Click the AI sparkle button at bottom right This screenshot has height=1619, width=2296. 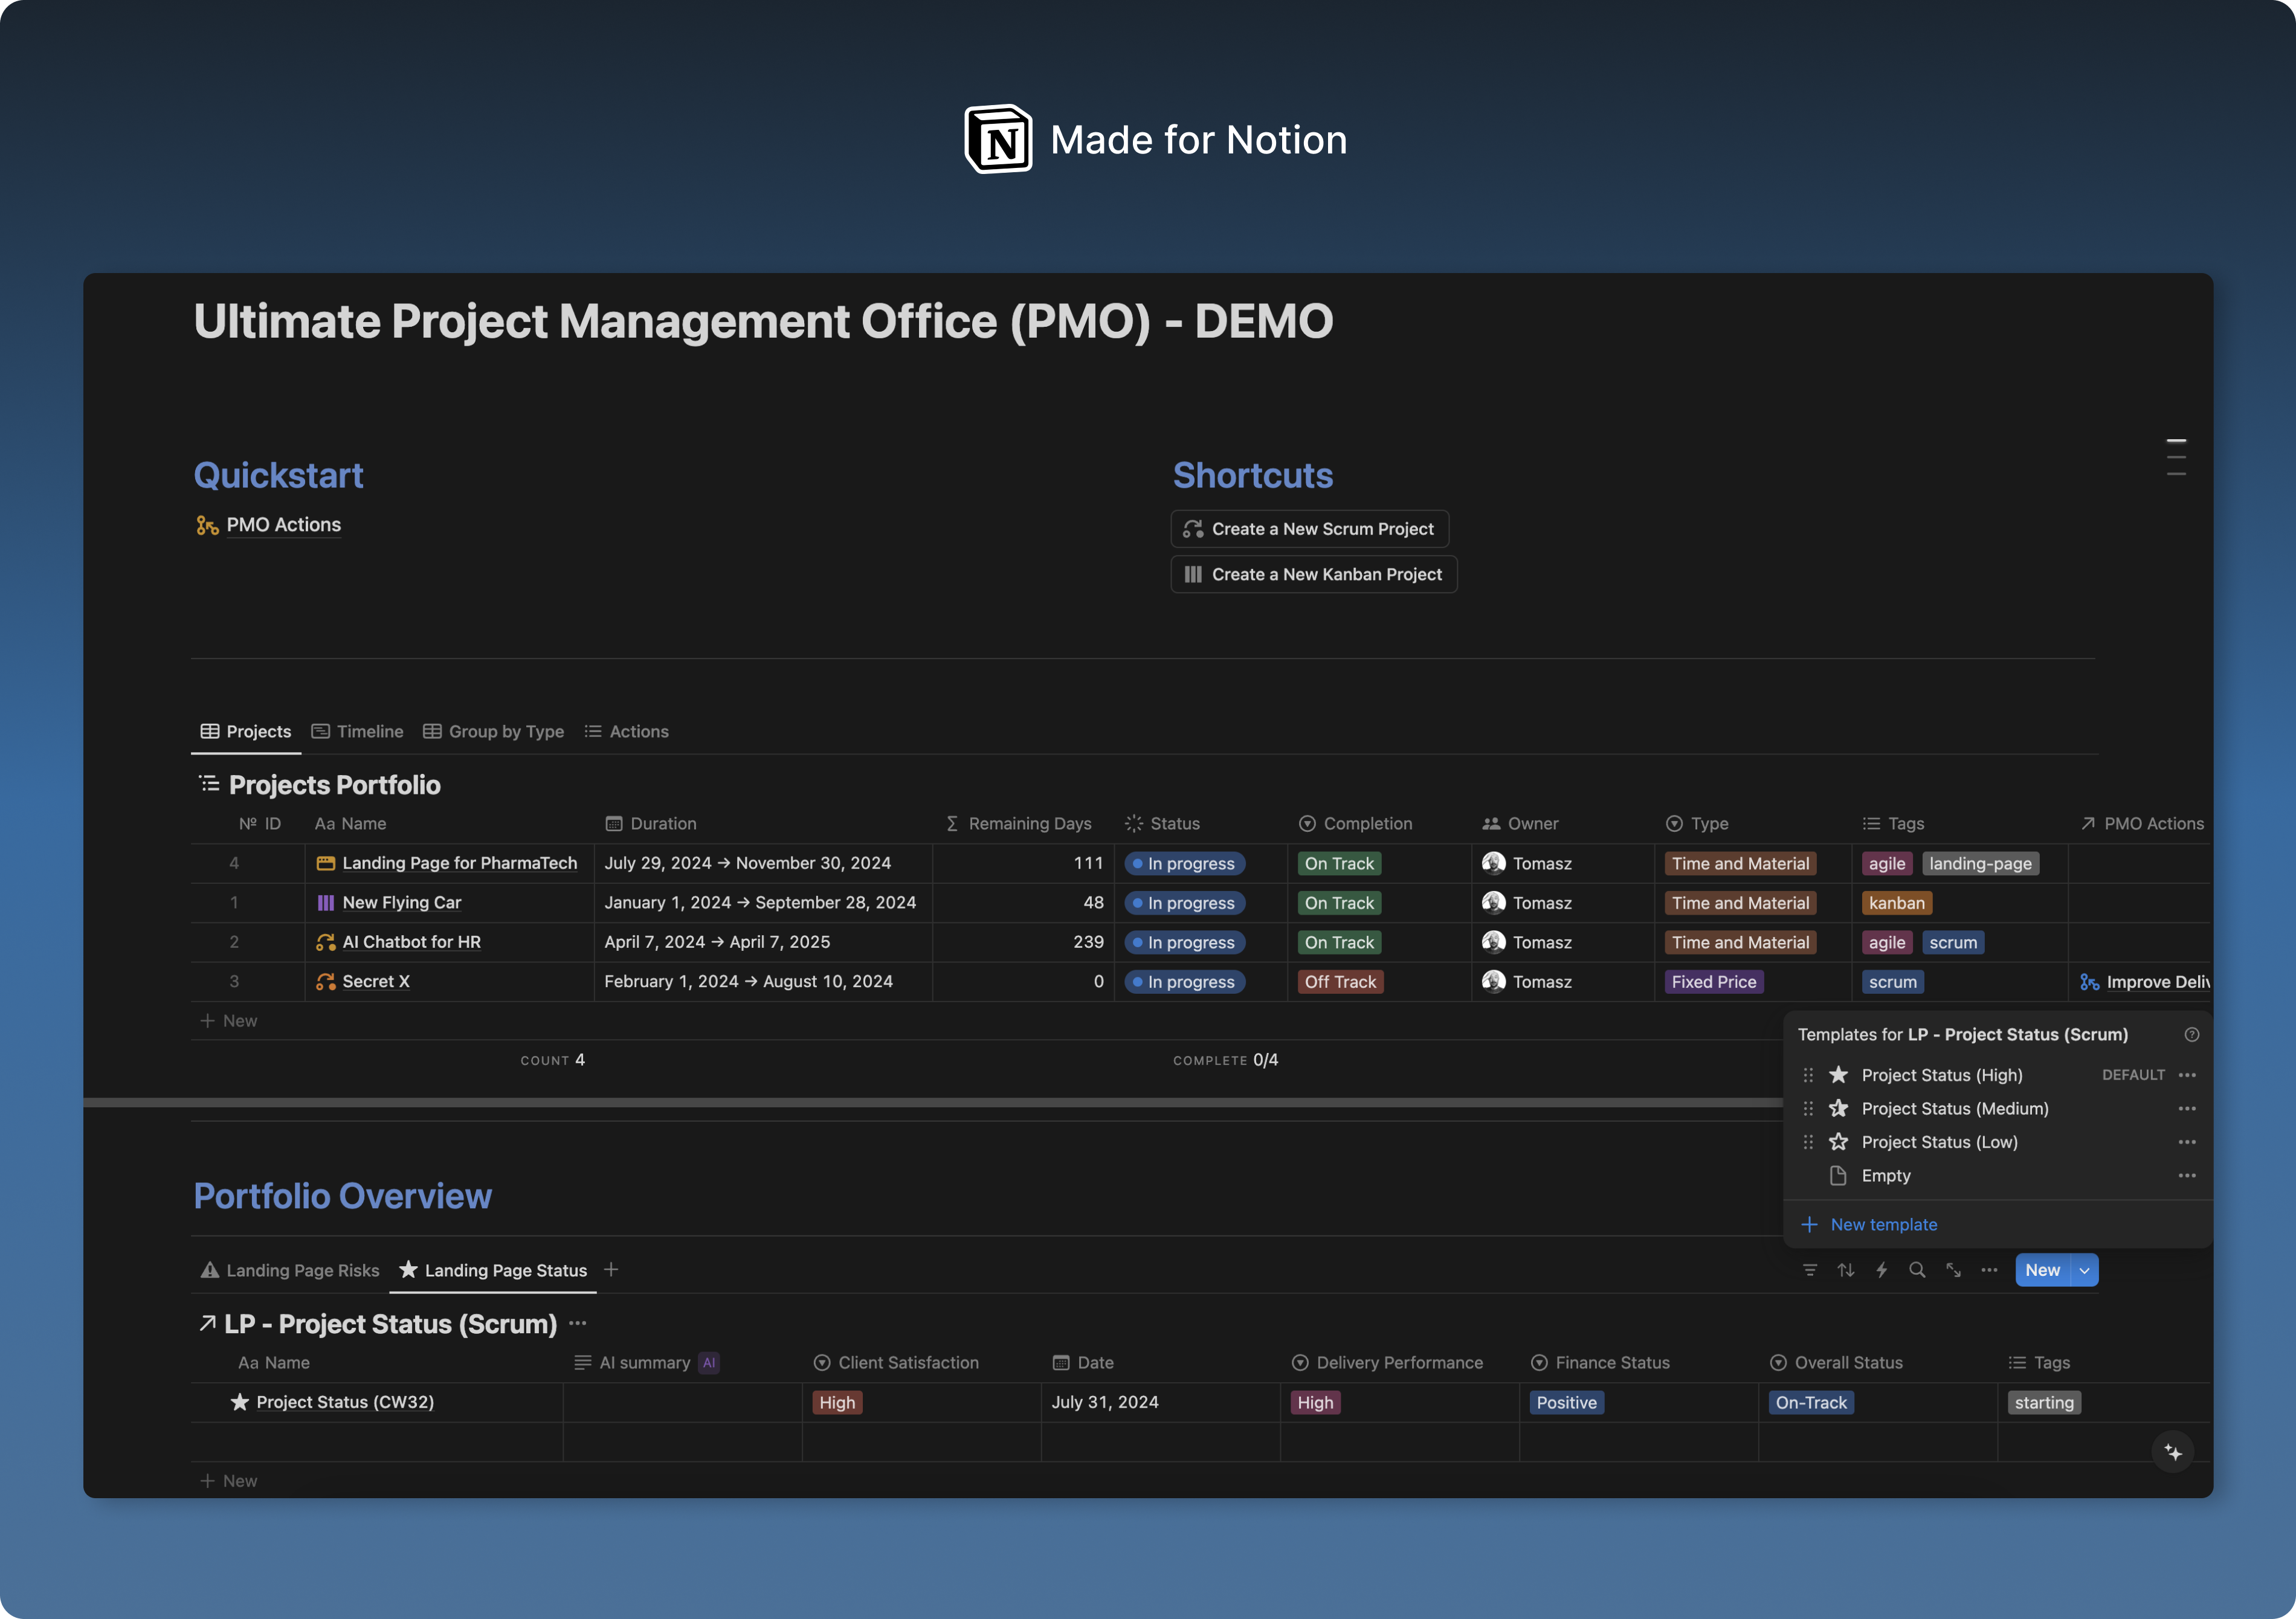point(2173,1452)
